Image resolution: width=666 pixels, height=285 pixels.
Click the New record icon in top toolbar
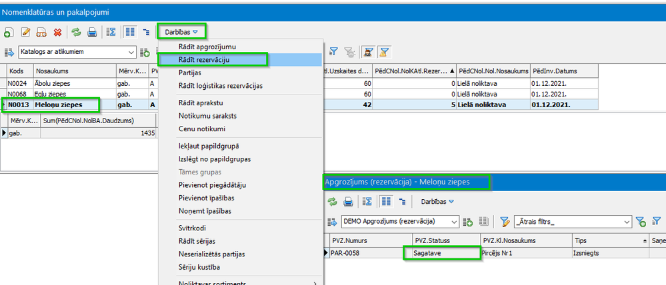pyautogui.click(x=9, y=32)
